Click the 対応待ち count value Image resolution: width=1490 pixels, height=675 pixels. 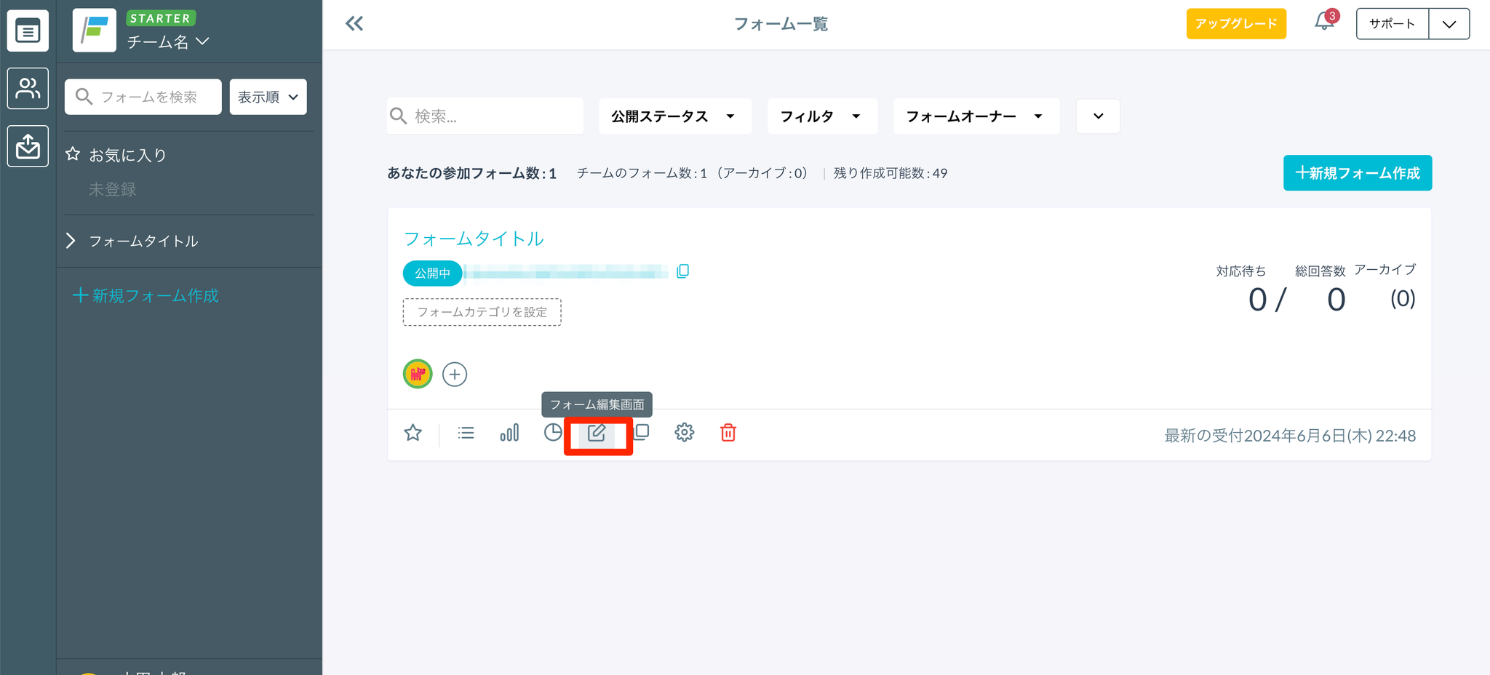tap(1258, 300)
